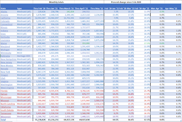Open the Minnesota state link
Screen dimensions: 182x122
tap(6, 53)
